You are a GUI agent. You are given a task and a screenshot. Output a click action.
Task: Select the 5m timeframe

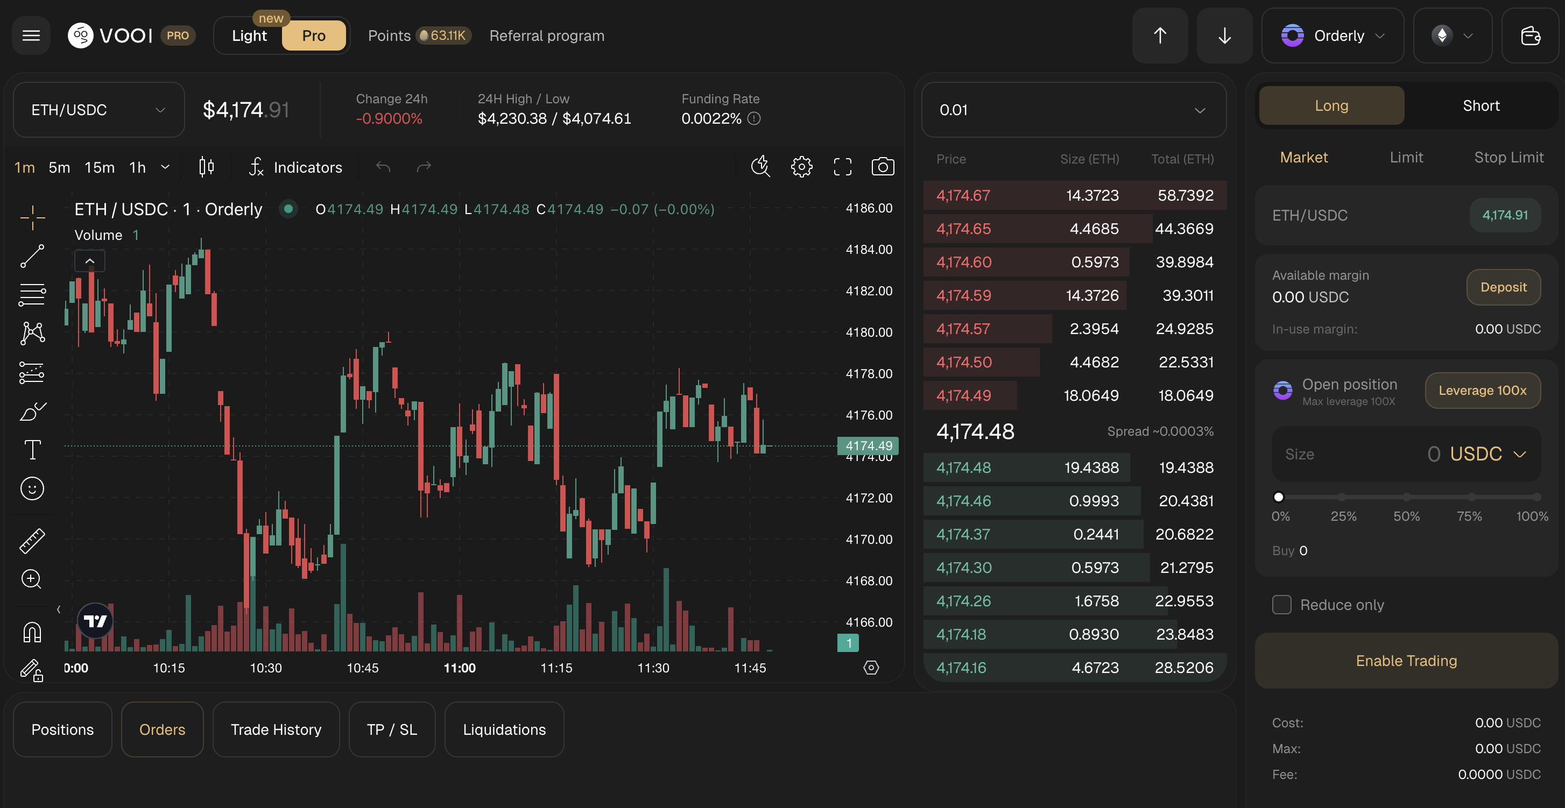(59, 167)
